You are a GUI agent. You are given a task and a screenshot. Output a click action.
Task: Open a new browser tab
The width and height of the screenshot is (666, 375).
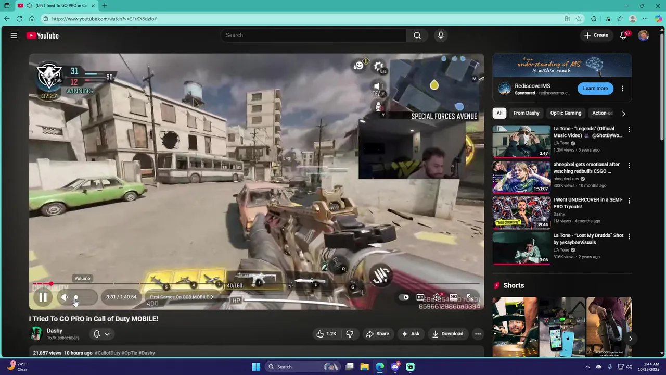105,5
